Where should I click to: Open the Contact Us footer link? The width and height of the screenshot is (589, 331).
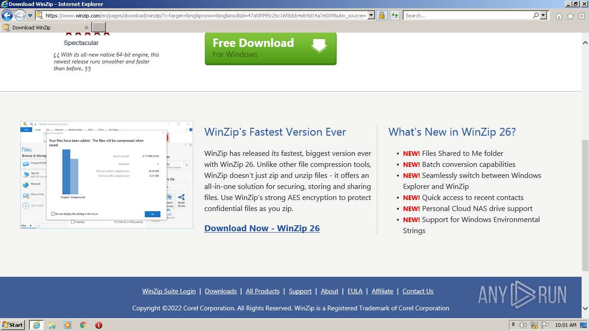pos(418,291)
